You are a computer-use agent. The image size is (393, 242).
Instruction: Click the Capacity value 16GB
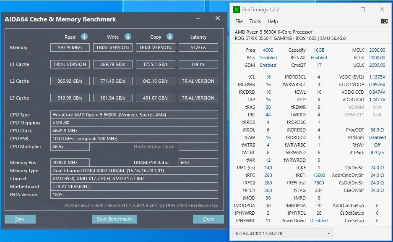pyautogui.click(x=319, y=50)
